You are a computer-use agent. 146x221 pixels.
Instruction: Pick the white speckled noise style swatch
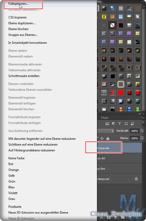coord(138,17)
